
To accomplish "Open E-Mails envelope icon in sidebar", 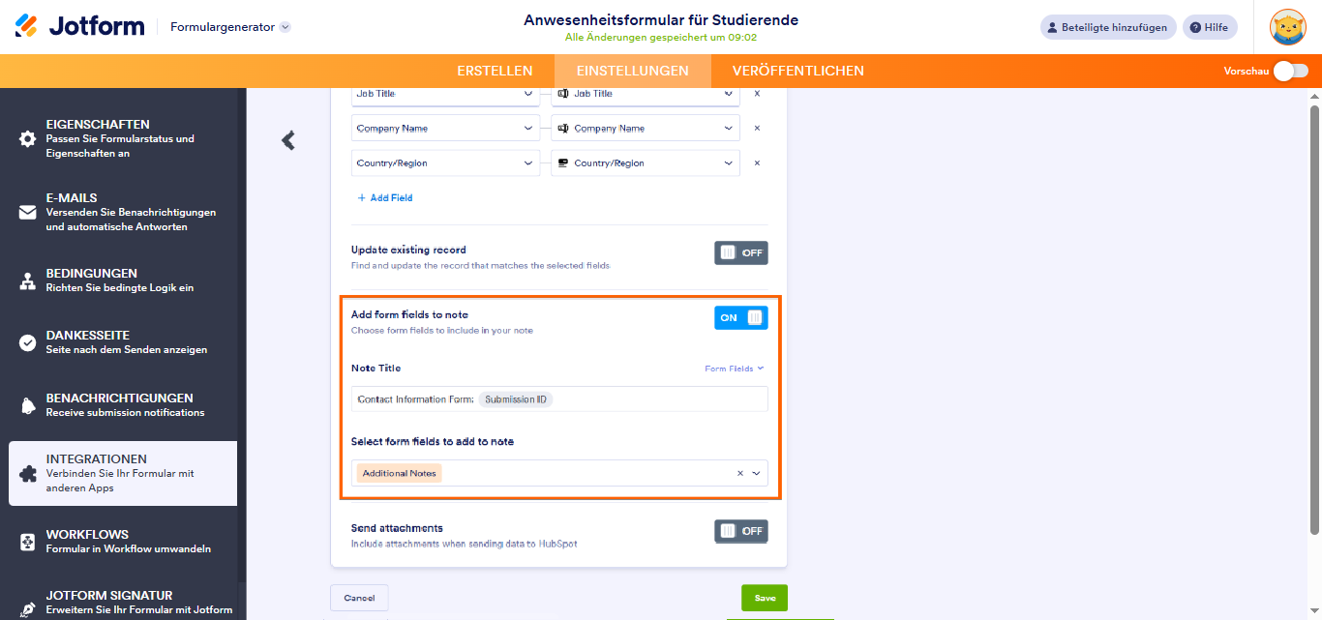I will [x=28, y=213].
